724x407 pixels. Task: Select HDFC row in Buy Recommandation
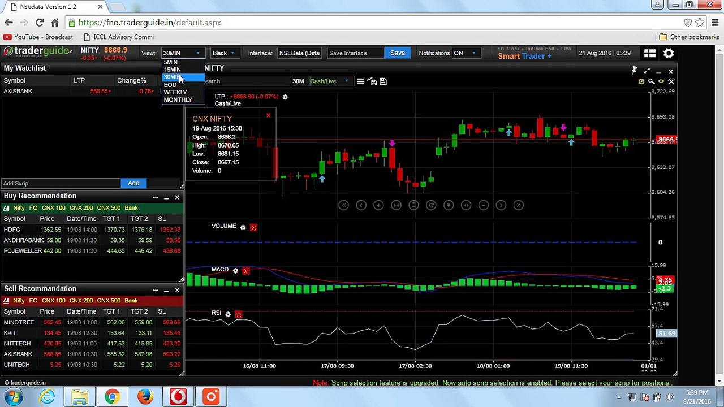coord(92,230)
